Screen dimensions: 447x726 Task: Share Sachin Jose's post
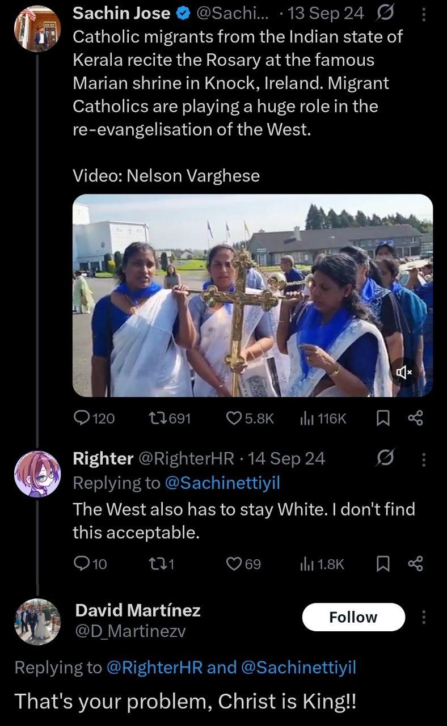click(x=416, y=419)
